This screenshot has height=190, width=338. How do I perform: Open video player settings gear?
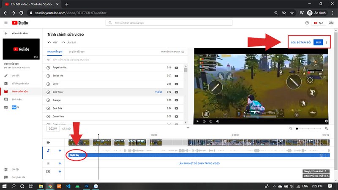(x=326, y=121)
